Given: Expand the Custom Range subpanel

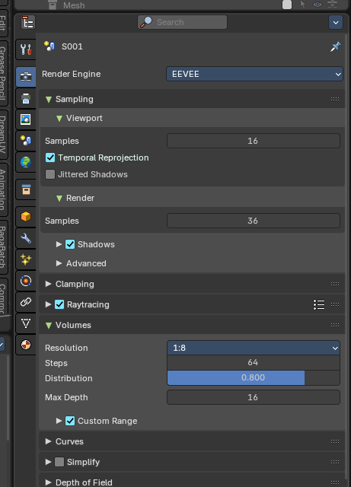Looking at the screenshot, I should [59, 421].
